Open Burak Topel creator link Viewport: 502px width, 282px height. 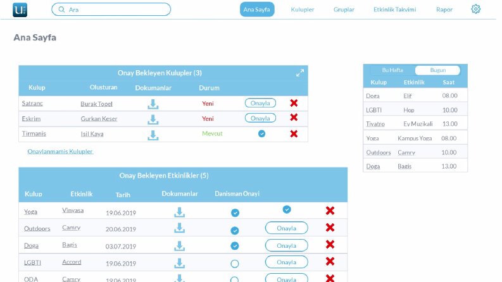click(x=96, y=104)
